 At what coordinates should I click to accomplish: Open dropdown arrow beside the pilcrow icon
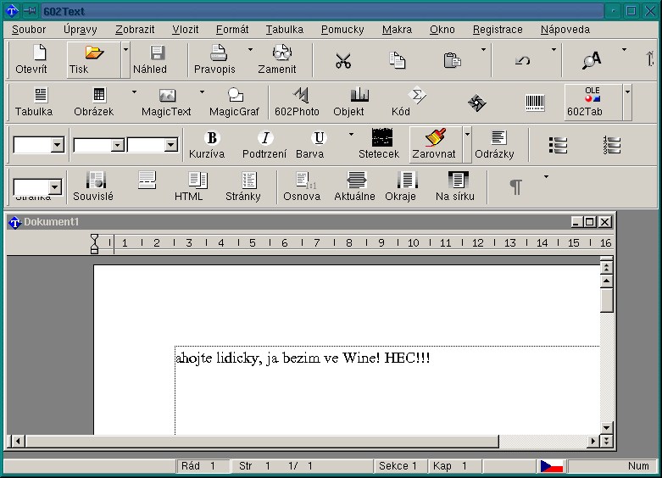(546, 176)
